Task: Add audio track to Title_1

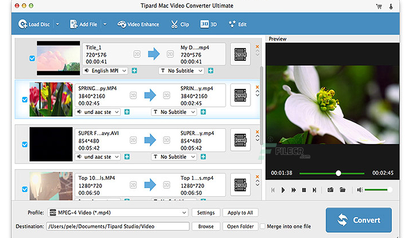Action: 135,71
